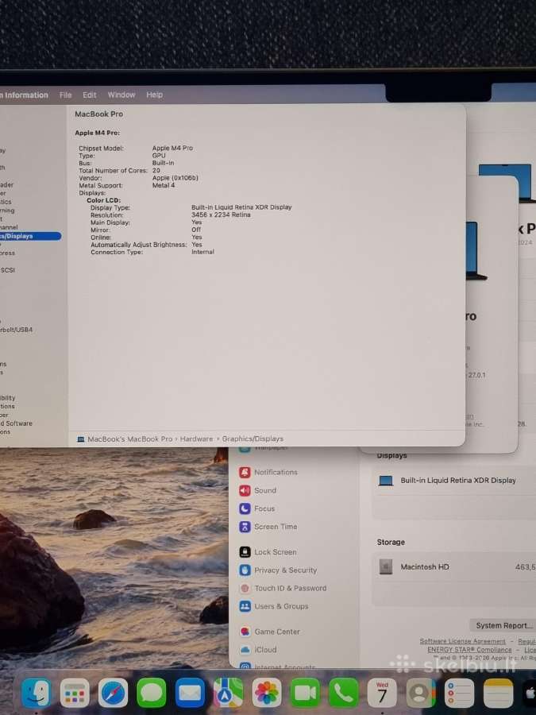Click the Focus moon icon in System Settings

tap(245, 508)
